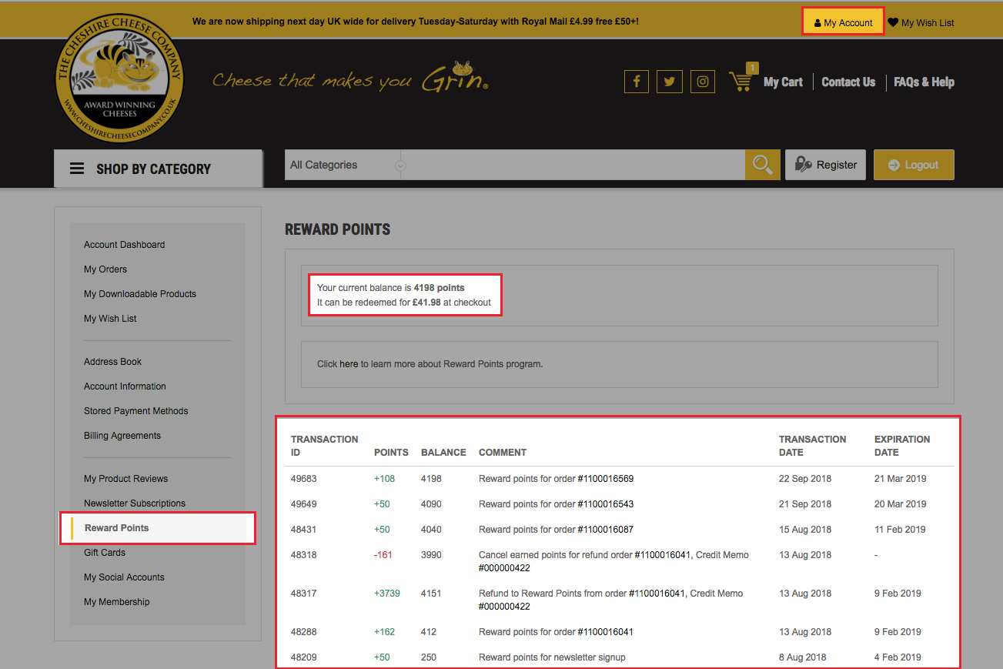This screenshot has height=669, width=1003.
Task: Open Billing Agreements in sidebar
Action: tap(122, 436)
